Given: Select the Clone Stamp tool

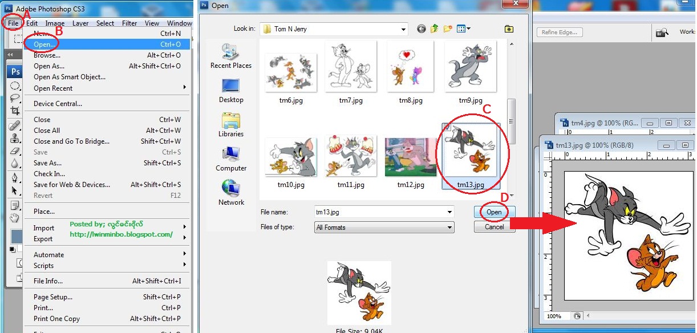Looking at the screenshot, I should pyautogui.click(x=15, y=139).
